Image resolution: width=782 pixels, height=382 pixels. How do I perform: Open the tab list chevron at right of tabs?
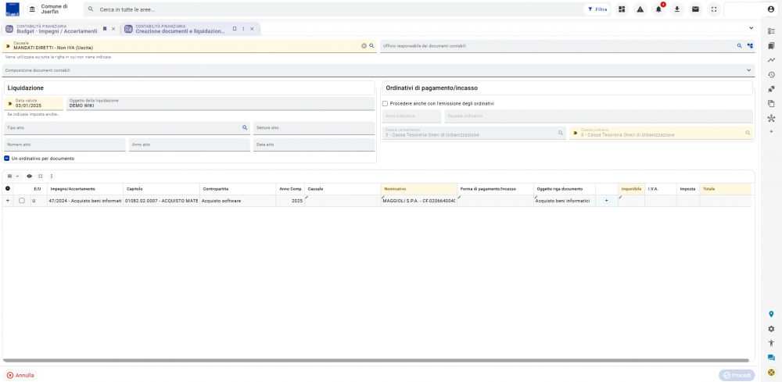coord(751,28)
